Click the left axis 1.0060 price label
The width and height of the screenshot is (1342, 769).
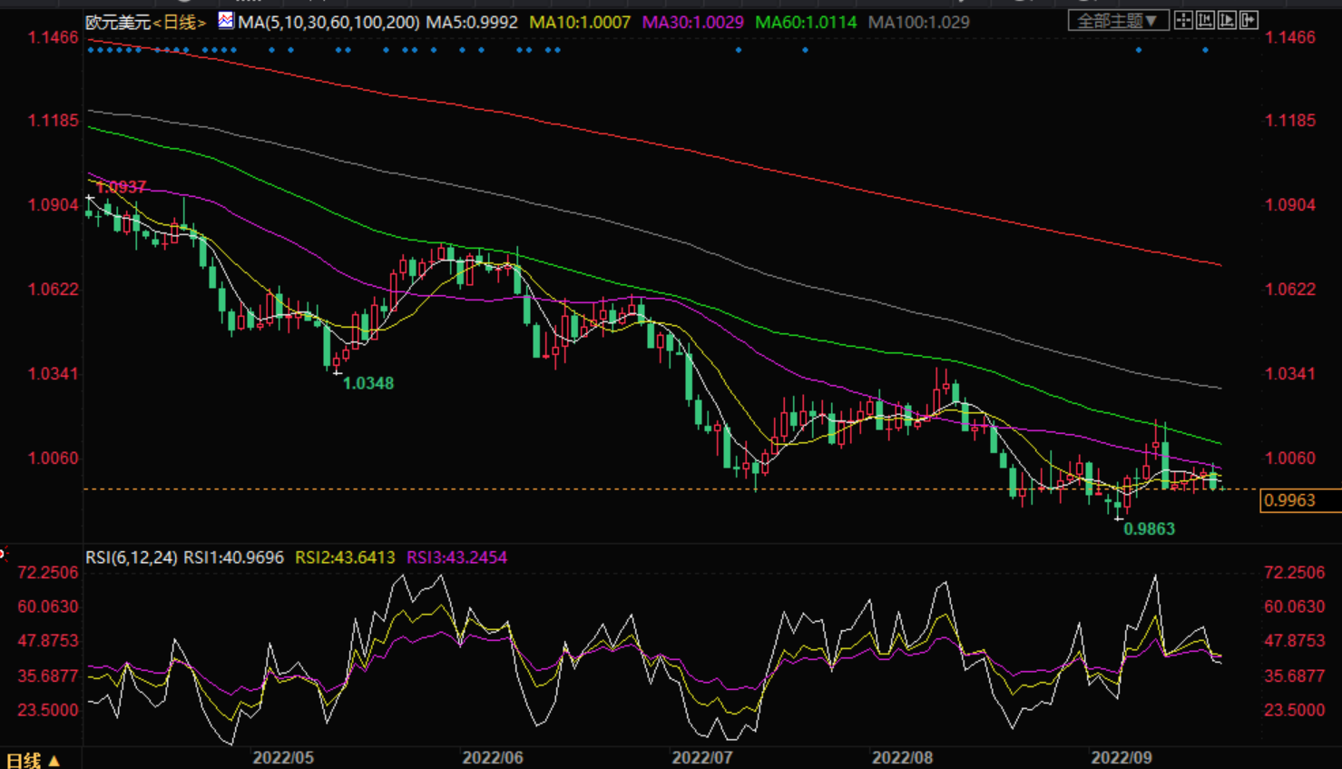53,458
